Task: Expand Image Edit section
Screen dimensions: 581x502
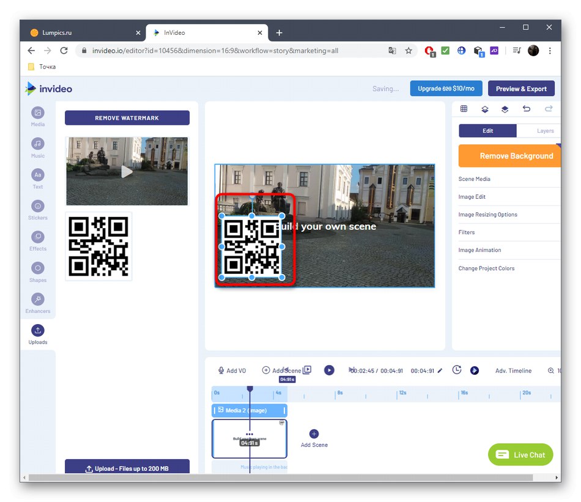Action: pyautogui.click(x=509, y=197)
